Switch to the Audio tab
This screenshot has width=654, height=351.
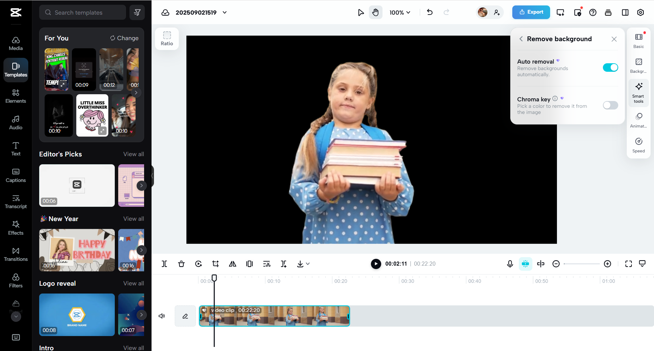pos(16,123)
